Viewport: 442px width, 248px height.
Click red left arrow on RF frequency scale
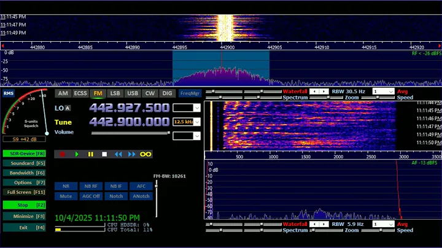click(2, 46)
